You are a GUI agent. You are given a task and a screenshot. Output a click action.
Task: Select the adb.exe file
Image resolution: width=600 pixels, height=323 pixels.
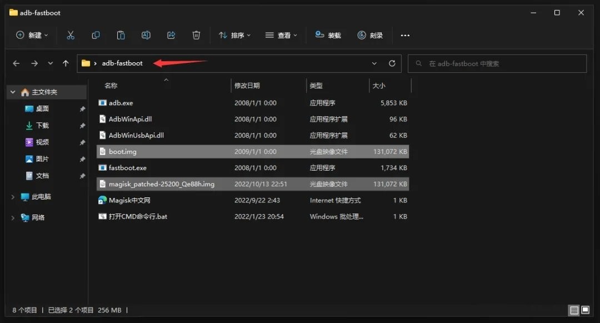pos(253,103)
